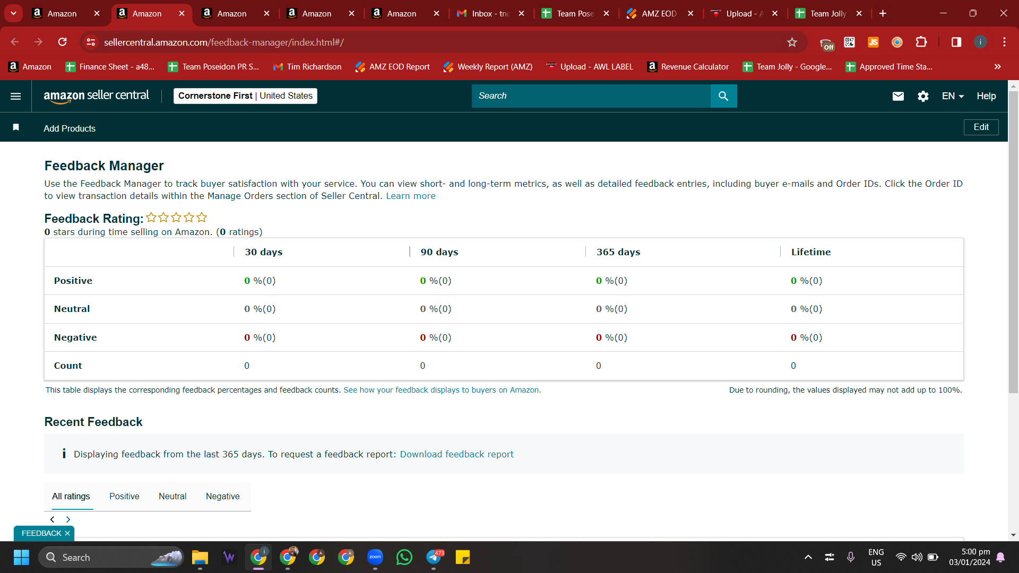The height and width of the screenshot is (573, 1019).
Task: Click the Windows taskbar search box
Action: point(111,557)
